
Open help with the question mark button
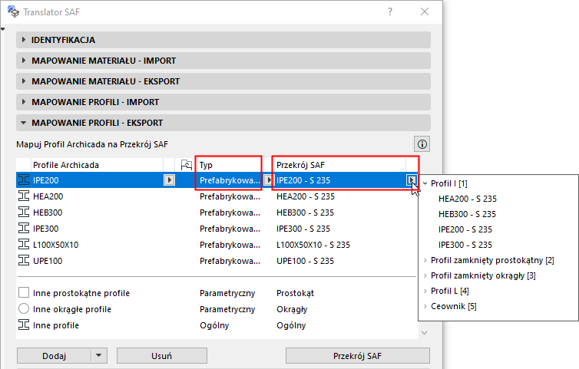[390, 12]
